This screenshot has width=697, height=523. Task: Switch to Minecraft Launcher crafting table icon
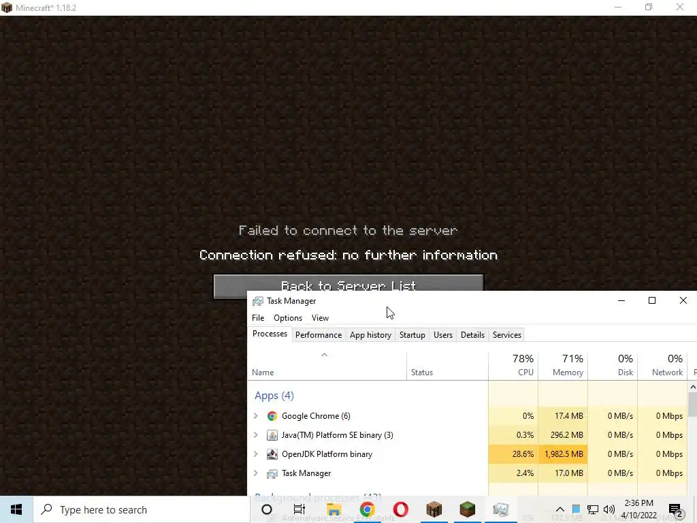pyautogui.click(x=434, y=509)
